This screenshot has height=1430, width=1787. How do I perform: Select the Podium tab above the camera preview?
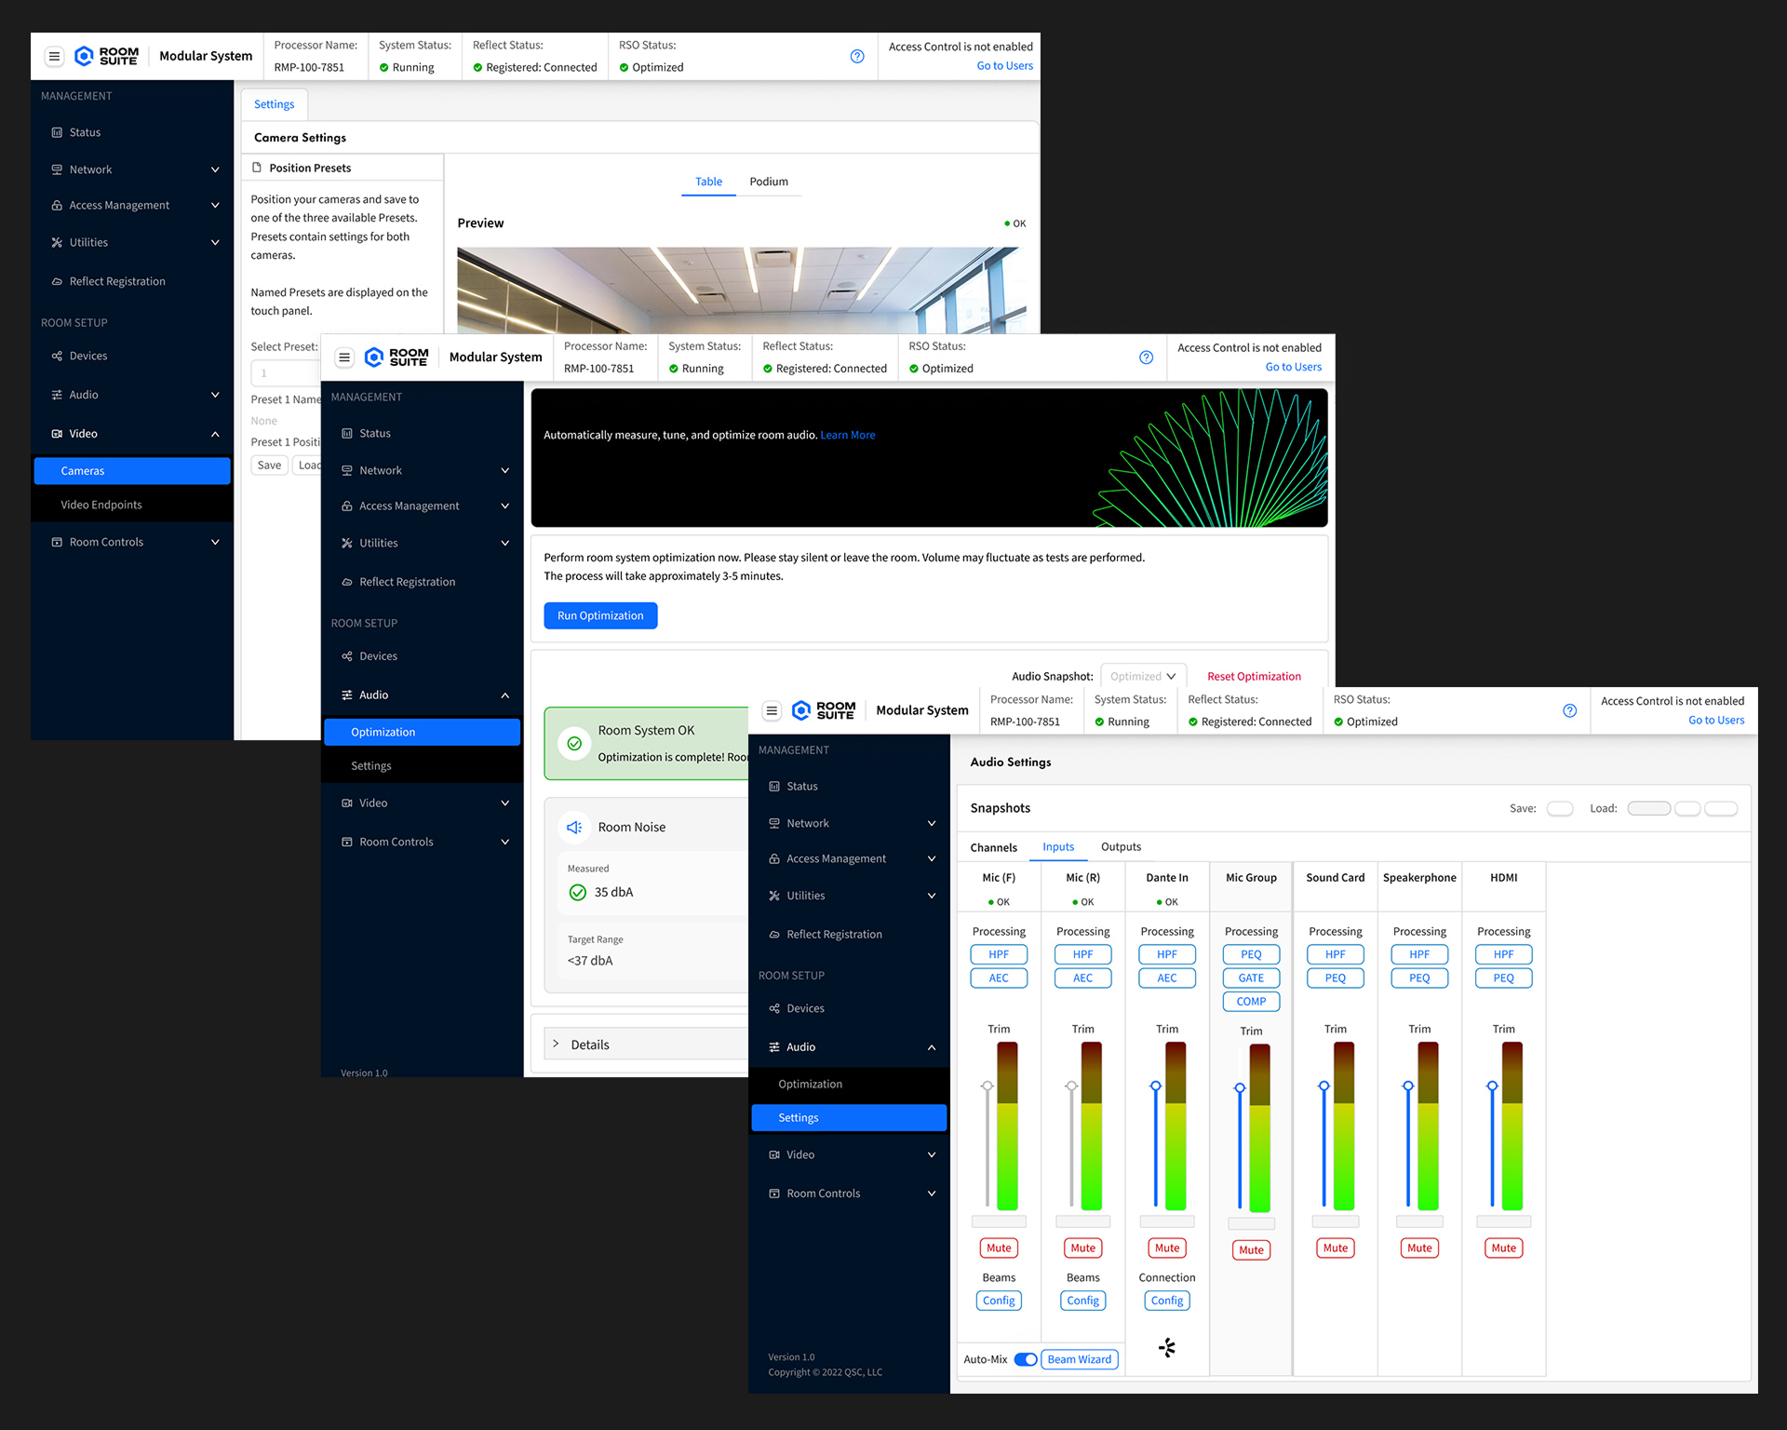(x=769, y=182)
